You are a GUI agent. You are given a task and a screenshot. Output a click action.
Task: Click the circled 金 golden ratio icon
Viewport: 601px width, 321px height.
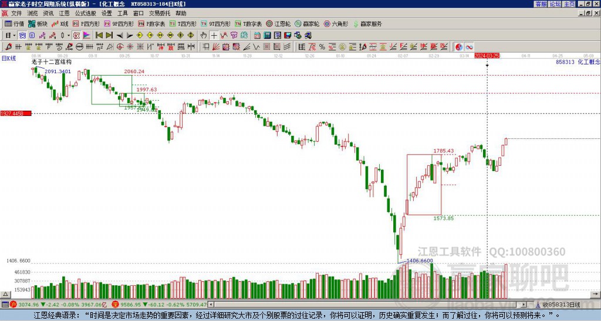pos(342,47)
